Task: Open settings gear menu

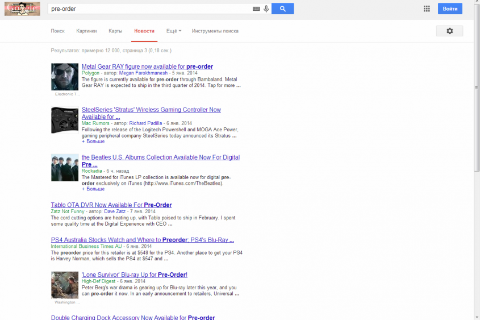Action: [x=449, y=31]
